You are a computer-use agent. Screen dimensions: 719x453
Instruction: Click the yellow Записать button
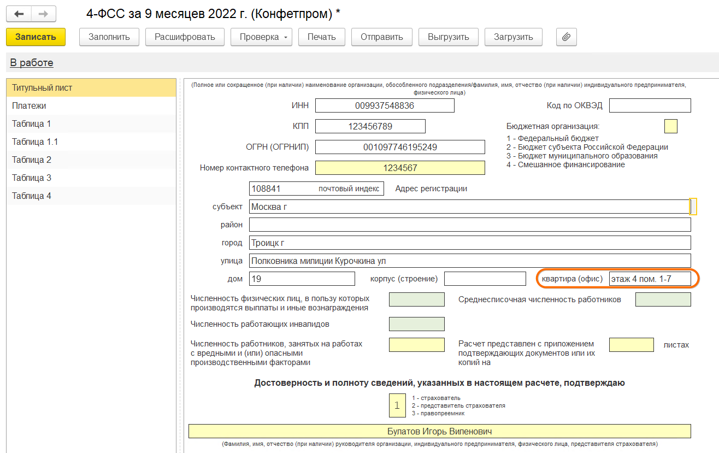36,37
